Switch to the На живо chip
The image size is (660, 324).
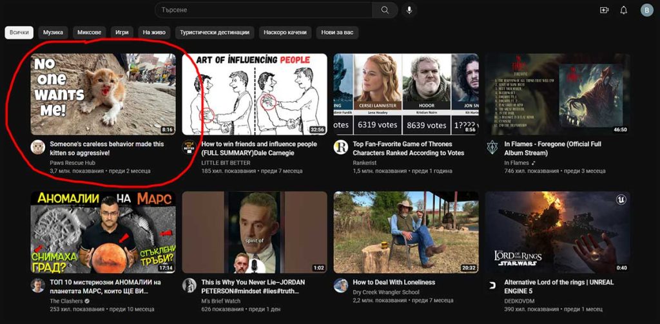(x=155, y=32)
